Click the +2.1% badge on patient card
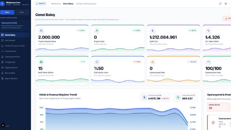Image resolution: width=231 pixels, height=130 pixels. click(x=81, y=31)
